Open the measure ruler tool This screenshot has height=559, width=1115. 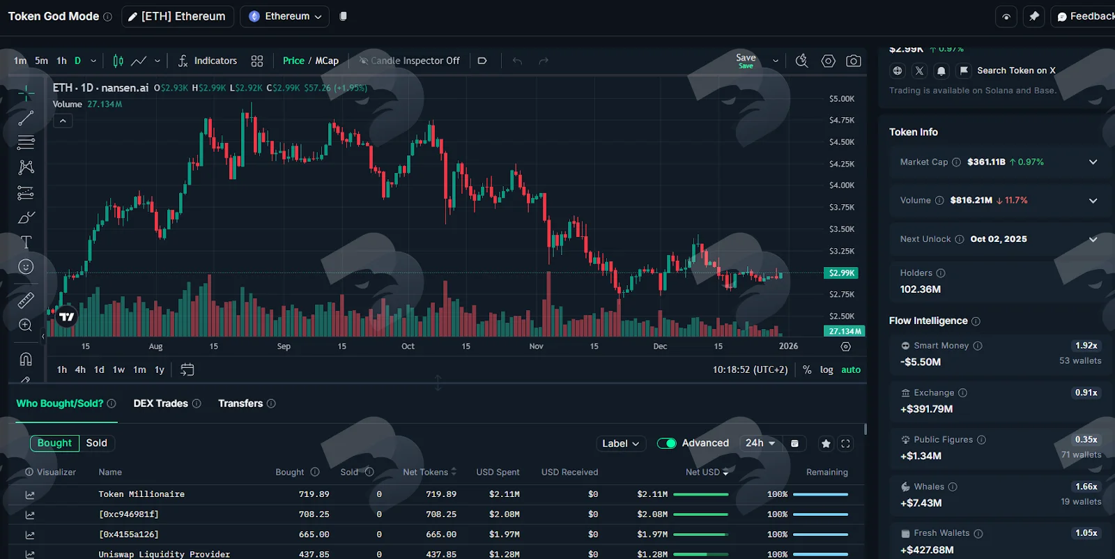click(26, 300)
